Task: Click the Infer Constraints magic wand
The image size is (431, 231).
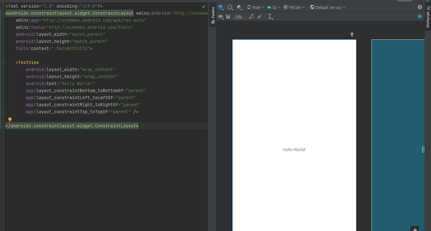Action: tap(260, 16)
